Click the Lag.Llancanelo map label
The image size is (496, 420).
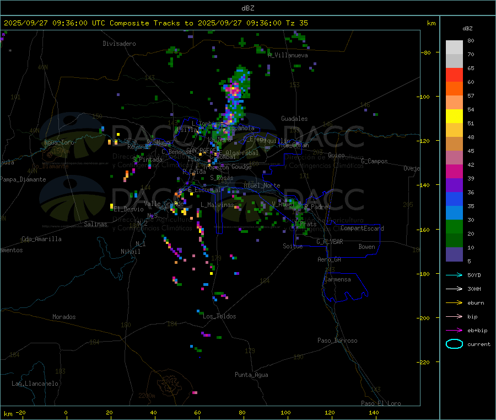(35, 384)
